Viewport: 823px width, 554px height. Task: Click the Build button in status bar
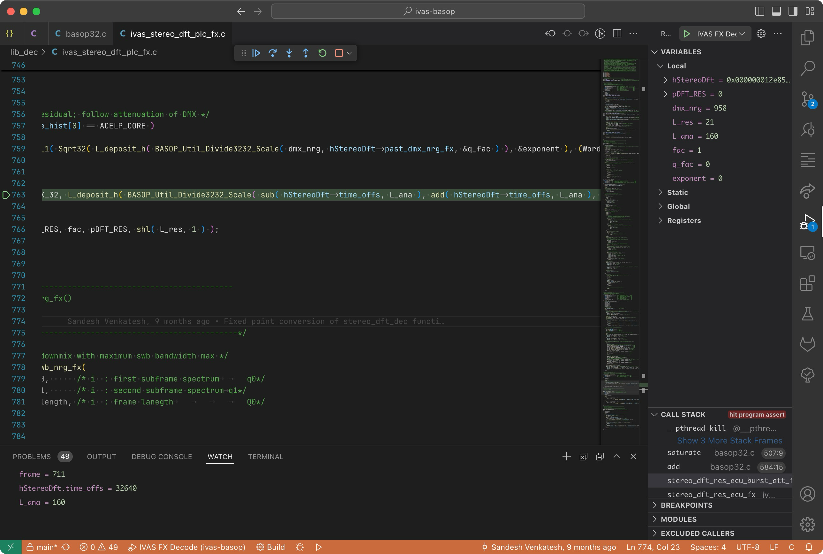(271, 547)
